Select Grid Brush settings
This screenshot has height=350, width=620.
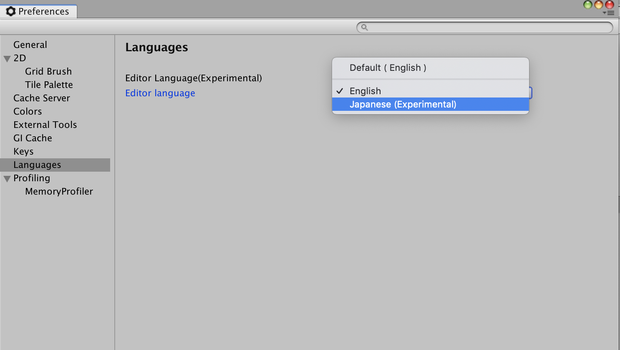[48, 72]
